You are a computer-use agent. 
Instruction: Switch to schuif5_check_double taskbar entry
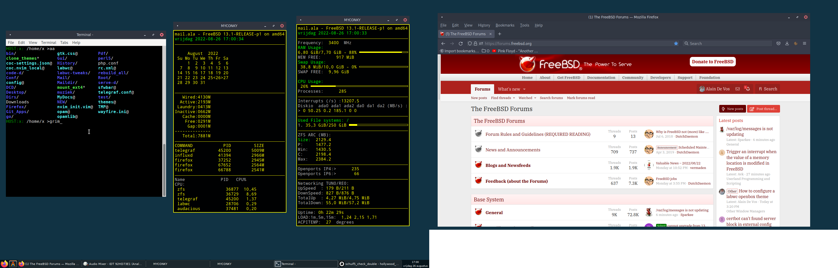click(x=370, y=264)
